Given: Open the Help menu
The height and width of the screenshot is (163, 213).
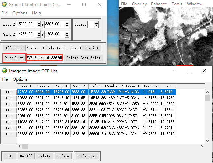Looking at the screenshot, I should tap(36, 13).
